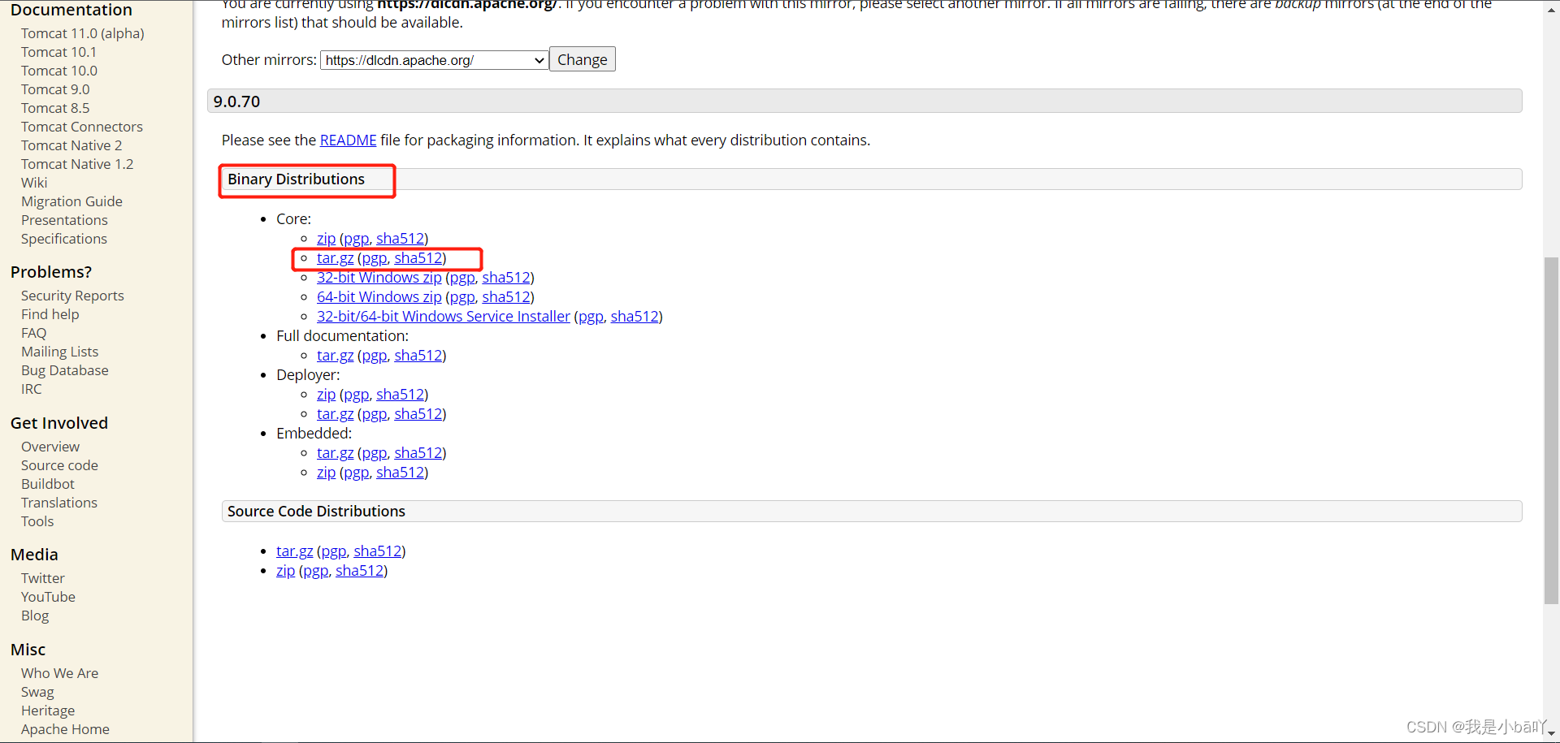This screenshot has height=743, width=1560.
Task: Go to Apache Home
Action: (65, 729)
